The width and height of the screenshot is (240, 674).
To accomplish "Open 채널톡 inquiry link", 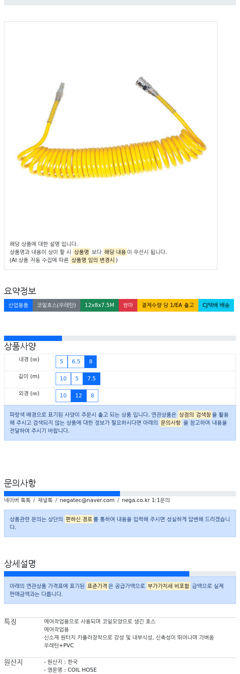I will pos(45,500).
